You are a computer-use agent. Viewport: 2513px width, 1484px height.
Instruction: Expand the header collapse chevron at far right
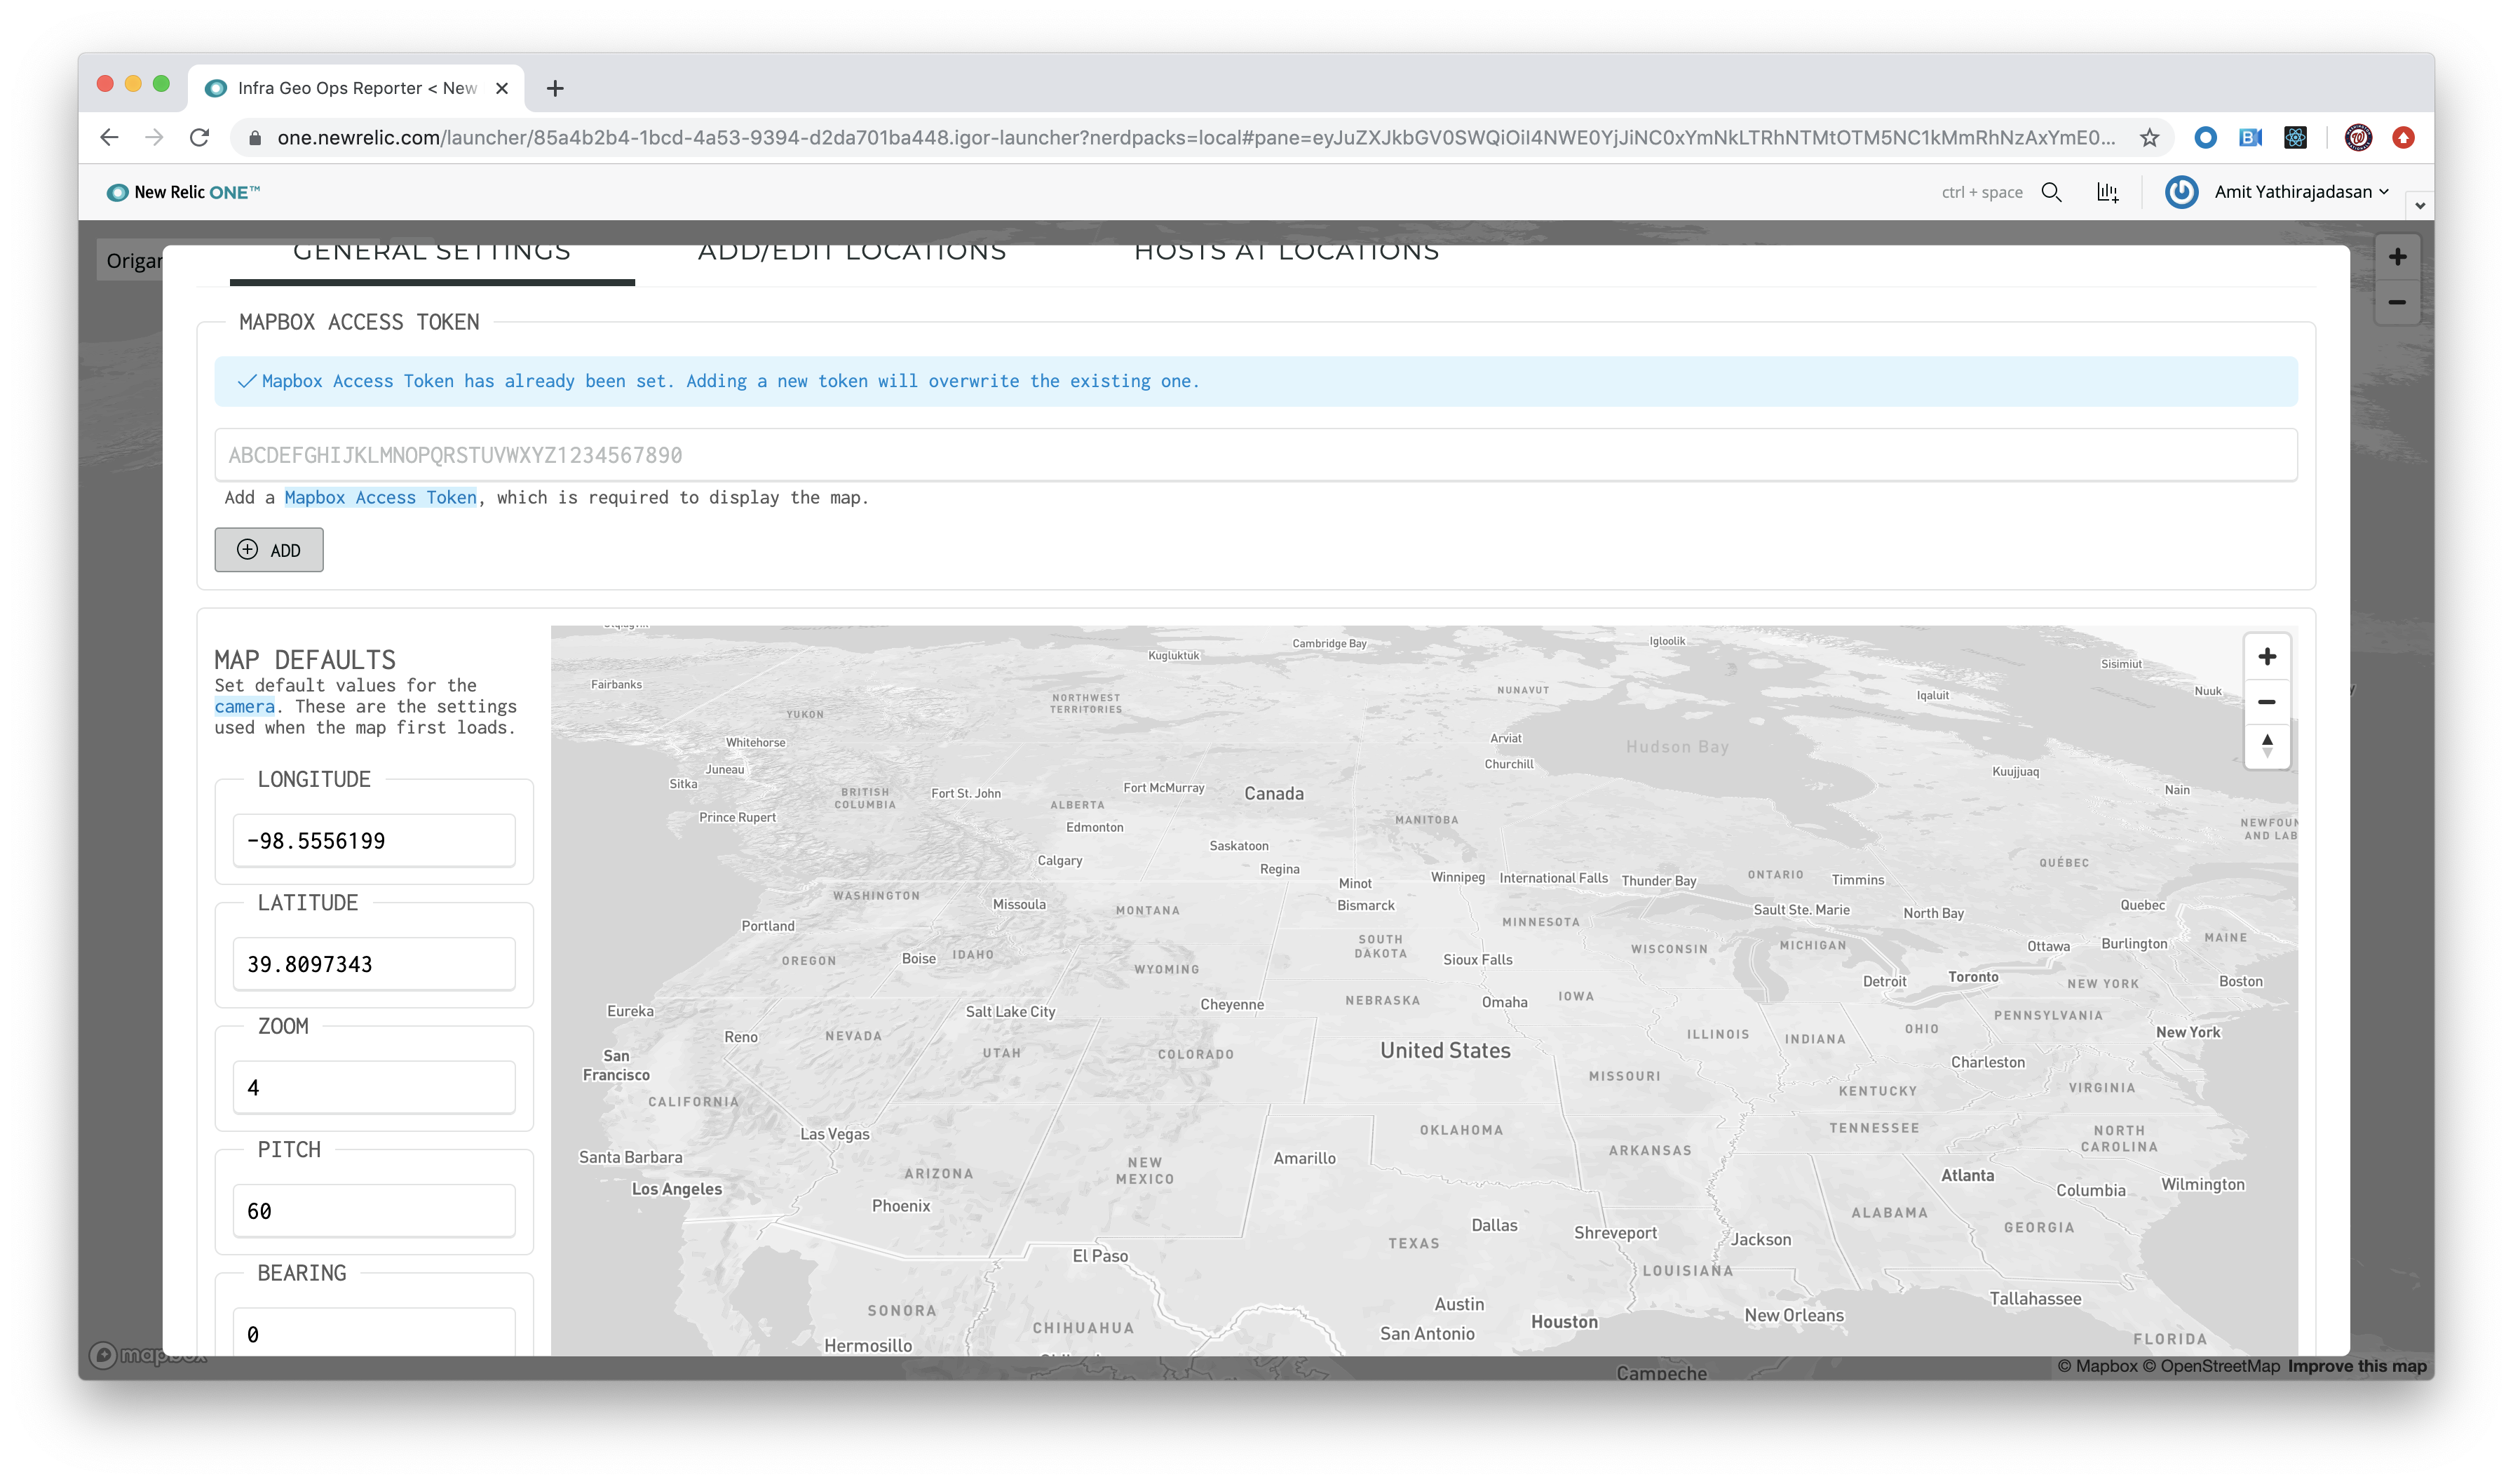point(2419,206)
